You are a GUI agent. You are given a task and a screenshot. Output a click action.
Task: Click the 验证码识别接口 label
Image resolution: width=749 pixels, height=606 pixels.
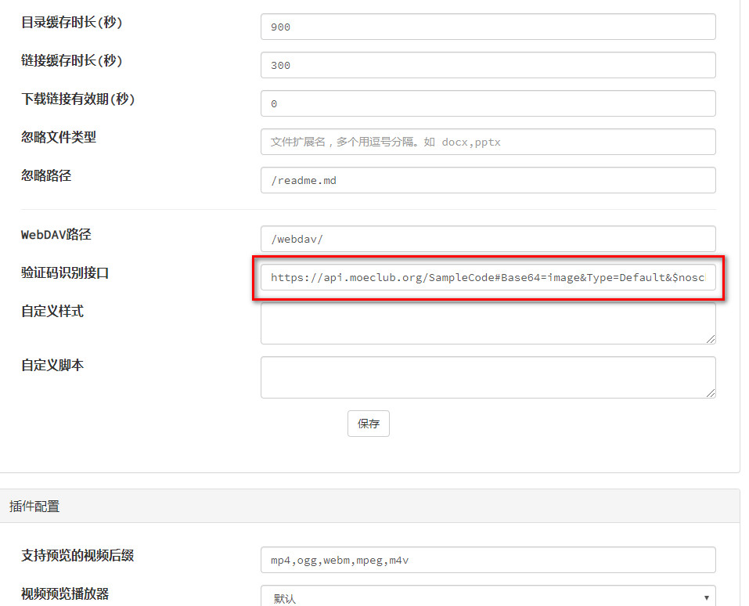coord(65,273)
